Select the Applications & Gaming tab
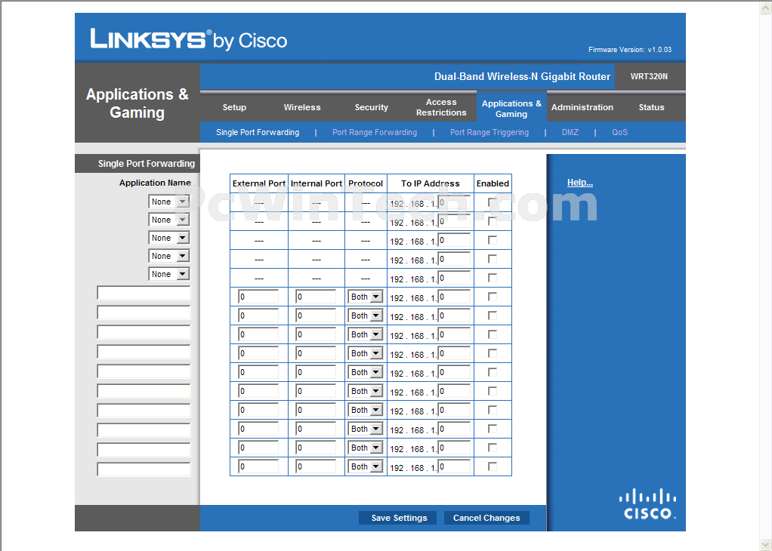Image resolution: width=772 pixels, height=551 pixels. [x=511, y=108]
